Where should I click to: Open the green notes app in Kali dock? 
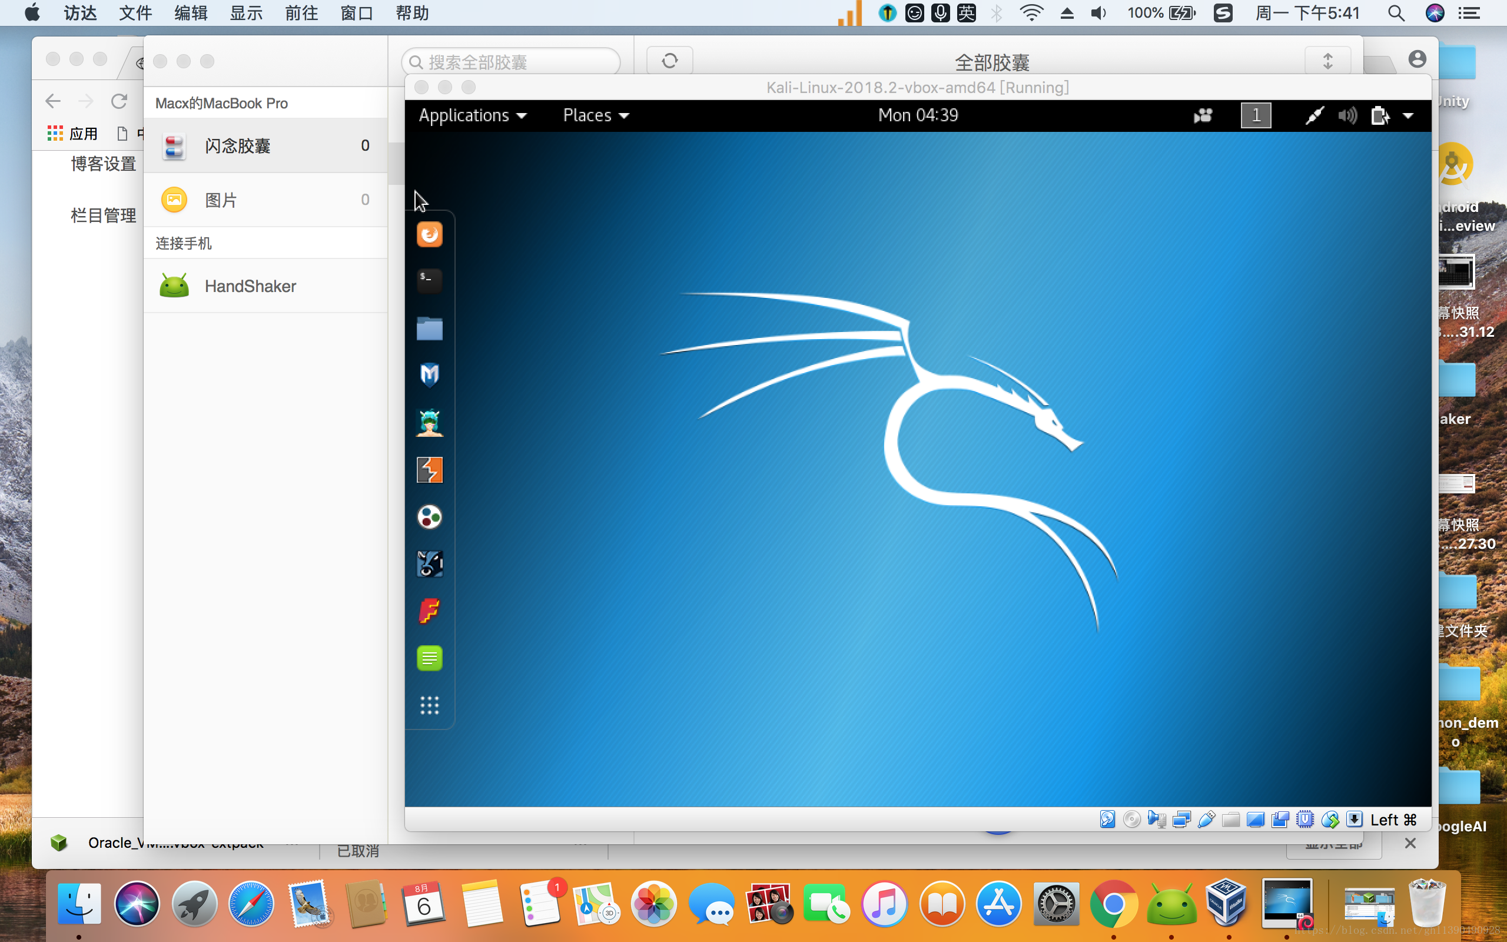tap(429, 658)
